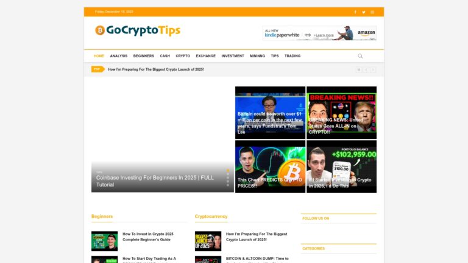
Task: Show next ticker headline arrow
Action: click(x=374, y=69)
